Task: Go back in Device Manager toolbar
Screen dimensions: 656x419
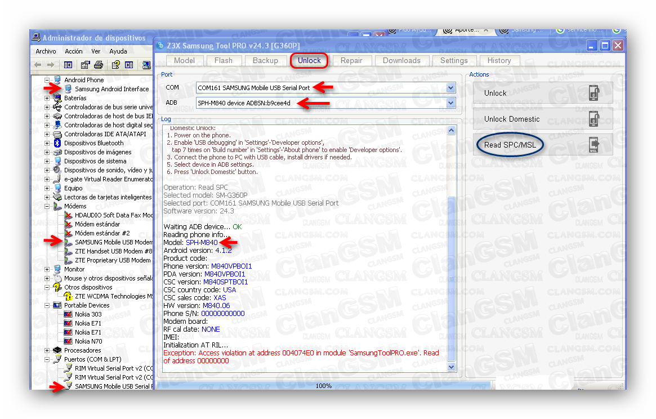Action: coord(38,65)
